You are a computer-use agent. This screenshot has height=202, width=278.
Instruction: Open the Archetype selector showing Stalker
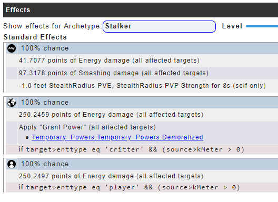(159, 26)
